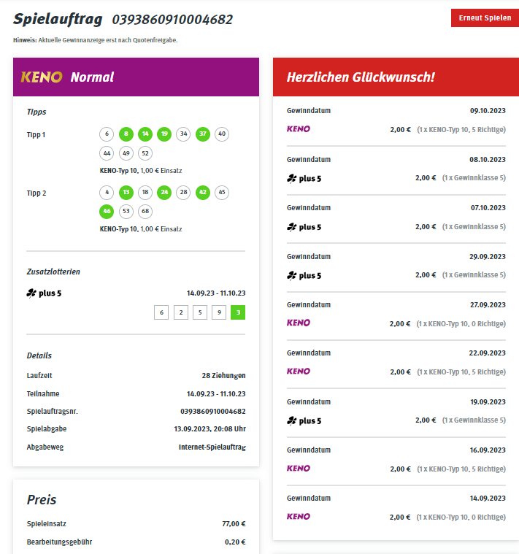Image resolution: width=519 pixels, height=554 pixels.
Task: Click plus 5 logo for 29.09.2023 win
Action: pos(304,275)
